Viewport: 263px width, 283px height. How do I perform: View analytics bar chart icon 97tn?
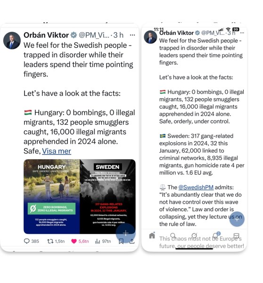(x=98, y=241)
